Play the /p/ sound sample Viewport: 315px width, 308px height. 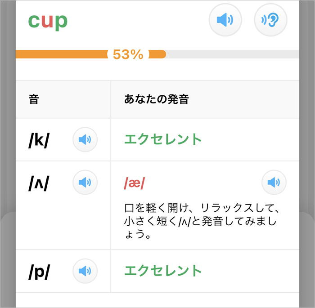[x=85, y=271]
